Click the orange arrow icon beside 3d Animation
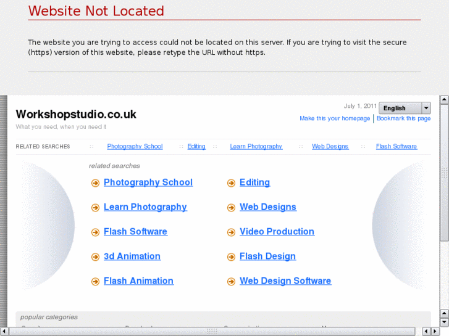 pyautogui.click(x=95, y=257)
